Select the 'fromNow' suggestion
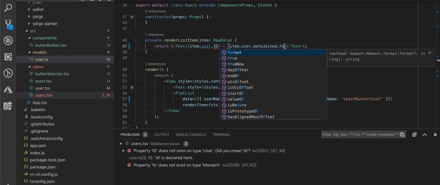 [x=273, y=64]
